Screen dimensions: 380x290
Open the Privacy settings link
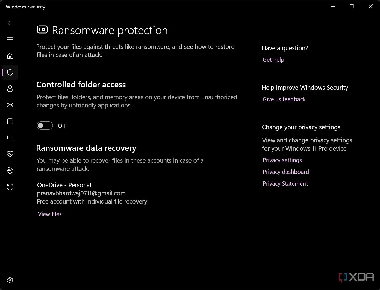click(282, 160)
